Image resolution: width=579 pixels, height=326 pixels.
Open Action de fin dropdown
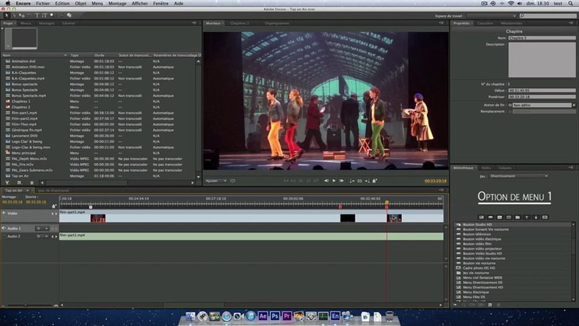pyautogui.click(x=542, y=105)
